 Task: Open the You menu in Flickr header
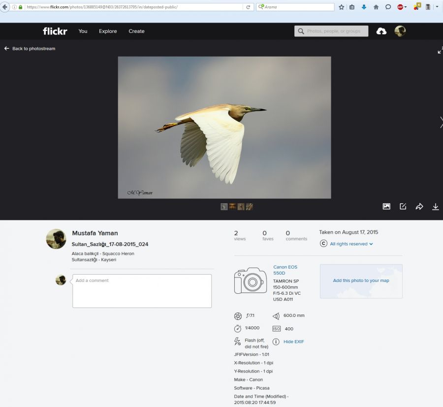83,31
